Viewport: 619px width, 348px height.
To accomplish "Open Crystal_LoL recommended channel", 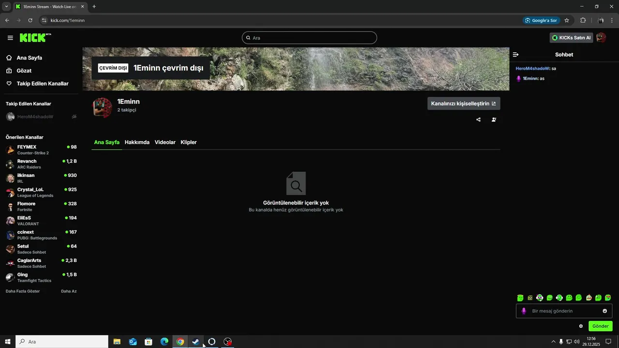I will point(41,192).
